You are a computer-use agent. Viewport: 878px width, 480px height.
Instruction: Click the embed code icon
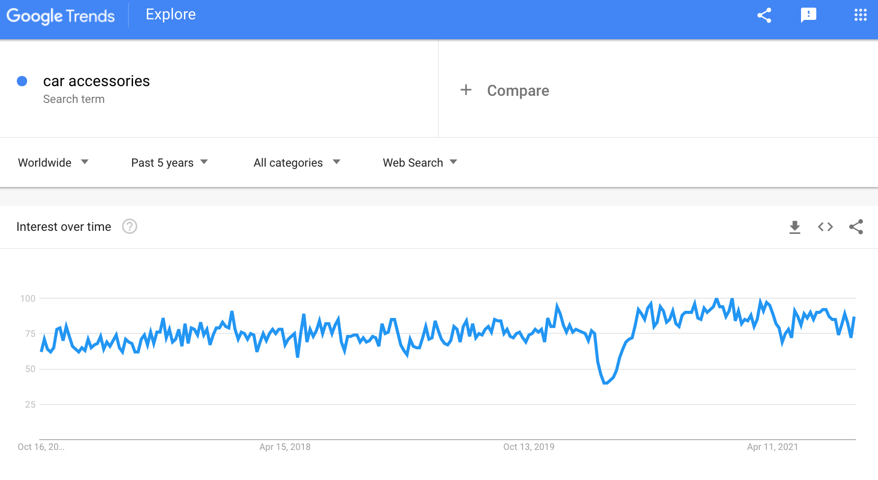click(825, 227)
